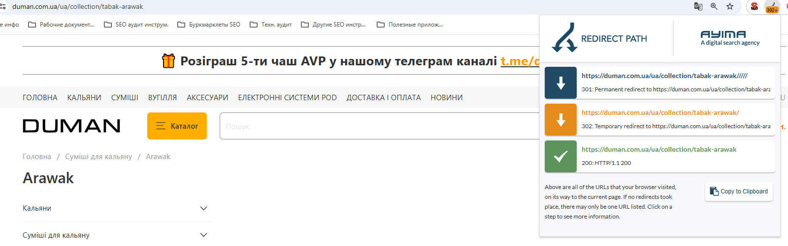Viewport: 788px width, 246px height.
Task: Open the СУМІШІ menu item
Action: point(125,98)
